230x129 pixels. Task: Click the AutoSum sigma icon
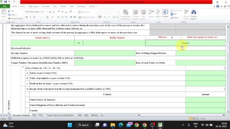pyautogui.click(x=171, y=10)
